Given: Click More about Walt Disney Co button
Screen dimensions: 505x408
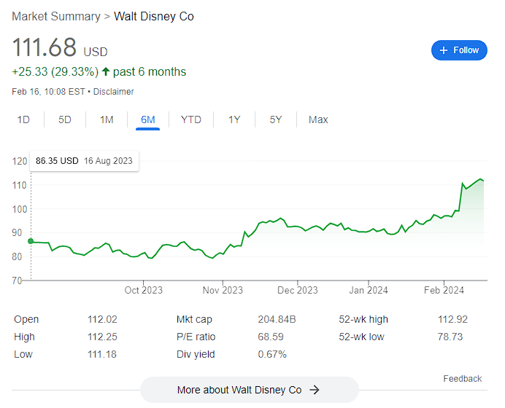Looking at the screenshot, I should pyautogui.click(x=250, y=390).
